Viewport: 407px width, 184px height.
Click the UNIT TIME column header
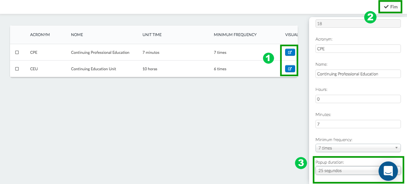152,35
